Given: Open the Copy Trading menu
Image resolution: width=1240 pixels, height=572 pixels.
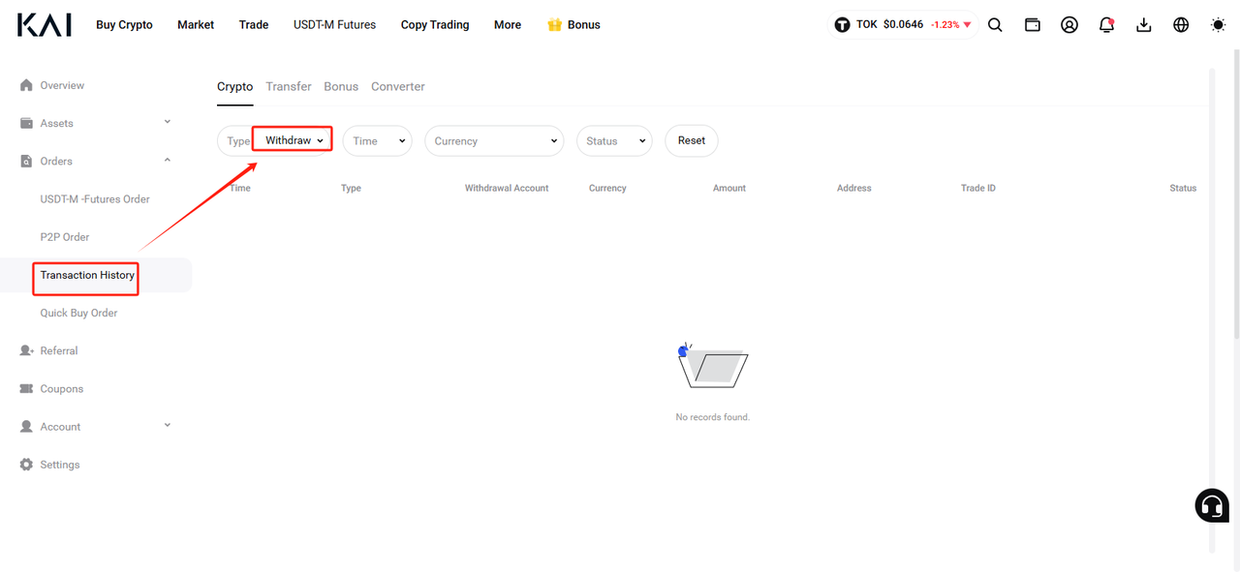Looking at the screenshot, I should (435, 25).
